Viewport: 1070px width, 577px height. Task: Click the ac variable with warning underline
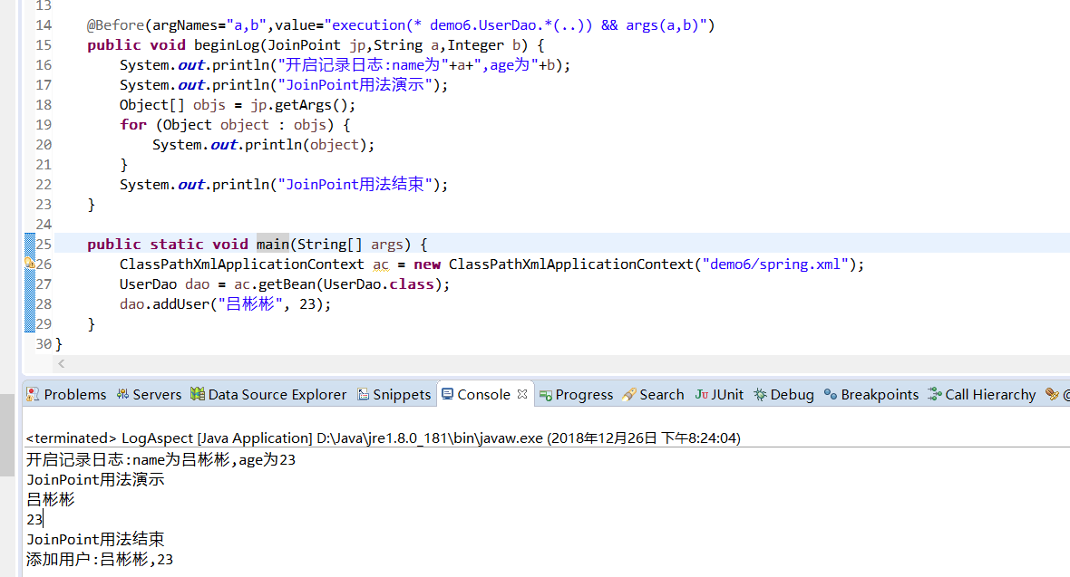380,264
